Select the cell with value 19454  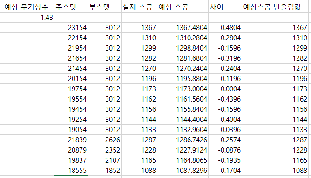71,109
